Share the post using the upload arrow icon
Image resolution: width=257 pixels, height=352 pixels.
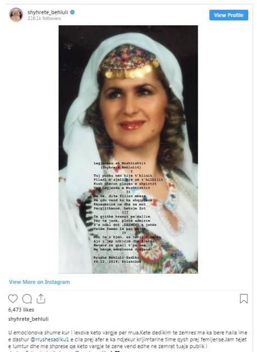[41, 299]
